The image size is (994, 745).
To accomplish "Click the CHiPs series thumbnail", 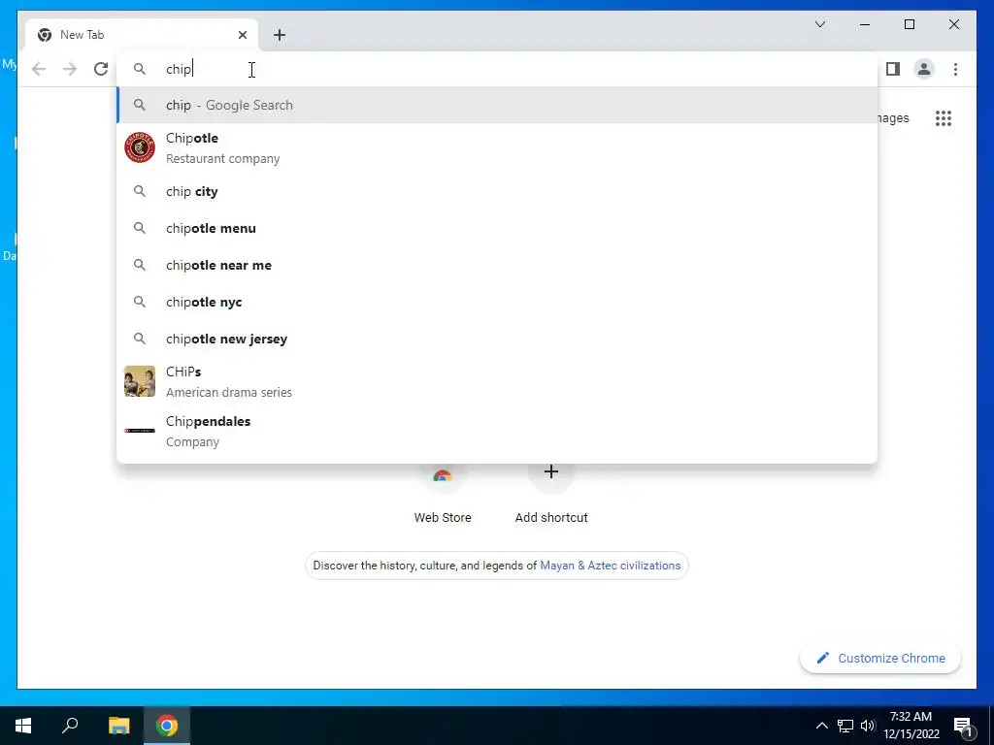I will (x=140, y=381).
